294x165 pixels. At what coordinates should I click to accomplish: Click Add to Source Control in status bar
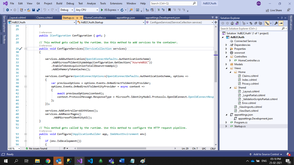(266, 154)
